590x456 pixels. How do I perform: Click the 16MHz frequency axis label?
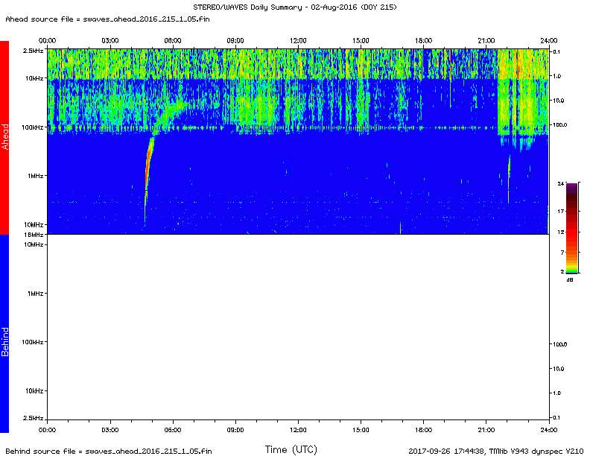(34, 235)
